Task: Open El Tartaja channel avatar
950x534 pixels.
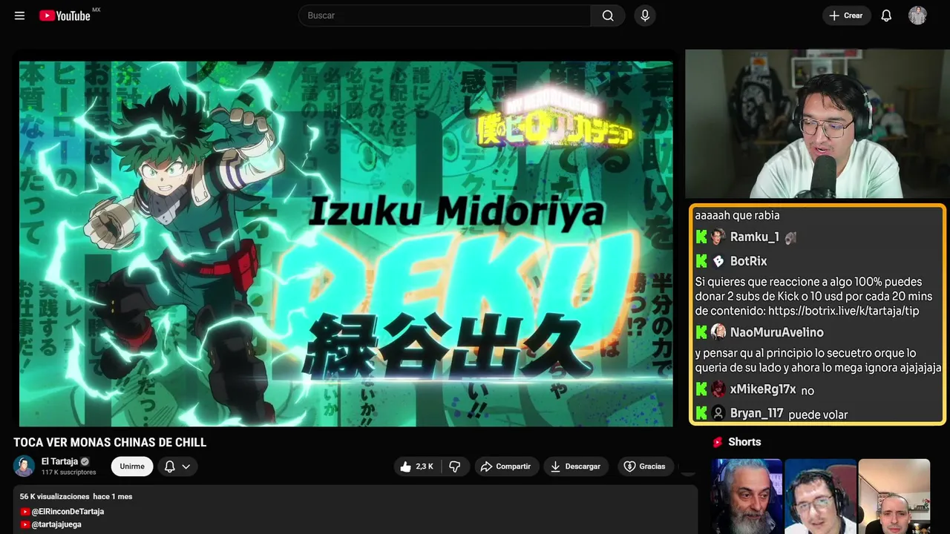Action: click(x=24, y=466)
